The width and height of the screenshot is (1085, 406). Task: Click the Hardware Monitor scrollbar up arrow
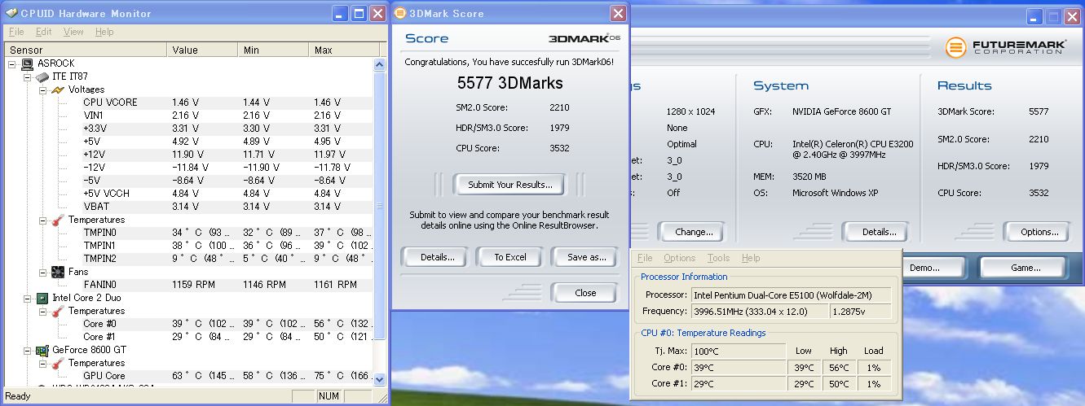pyautogui.click(x=379, y=64)
